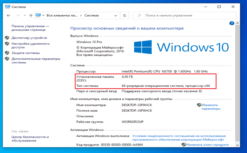247x153 pixels.
Task: Open 'Настройка удаленного доступа' link
Action: pyautogui.click(x=31, y=45)
